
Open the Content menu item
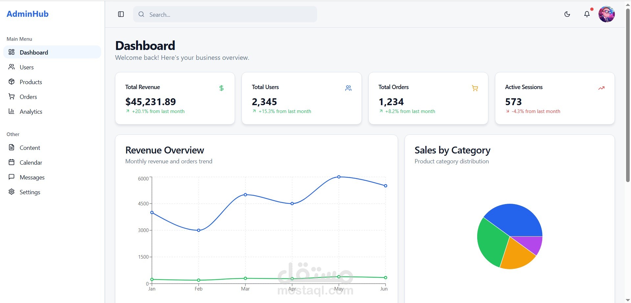(30, 148)
